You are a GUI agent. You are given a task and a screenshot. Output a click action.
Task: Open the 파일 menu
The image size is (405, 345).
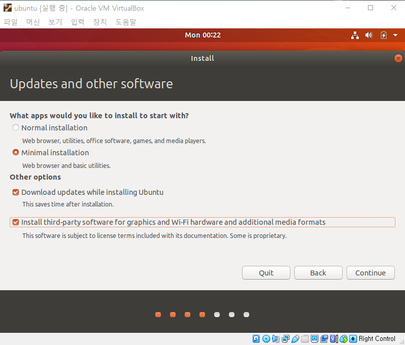pyautogui.click(x=11, y=22)
